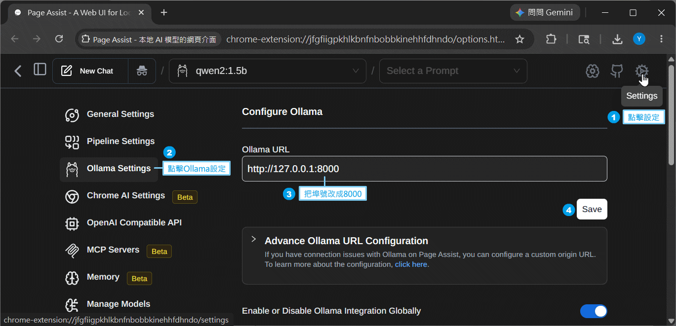Select Ollama Settings in sidebar
676x326 pixels.
point(109,169)
